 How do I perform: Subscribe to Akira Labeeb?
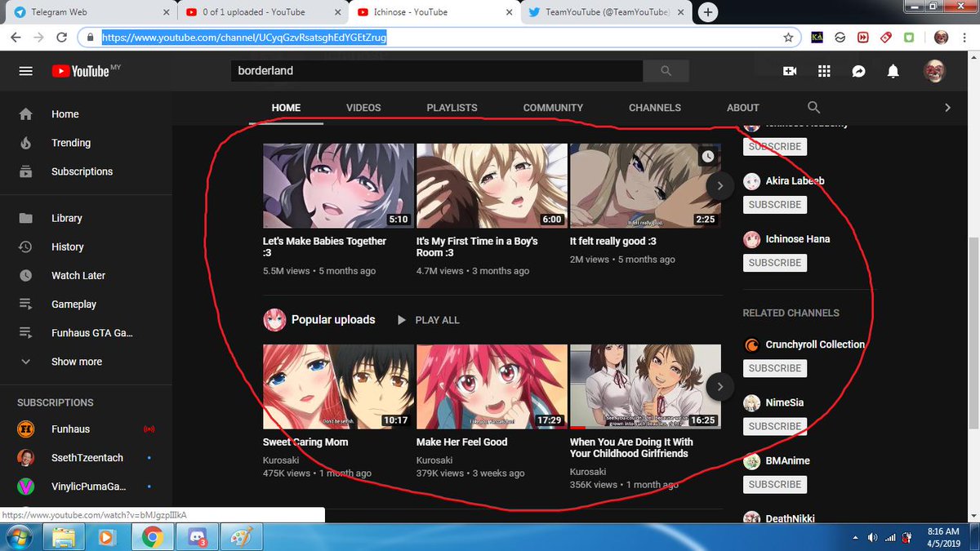click(x=775, y=205)
